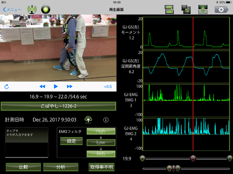The width and height of the screenshot is (233, 174).
Task: Select the left range start slider handle
Action: click(x=142, y=158)
